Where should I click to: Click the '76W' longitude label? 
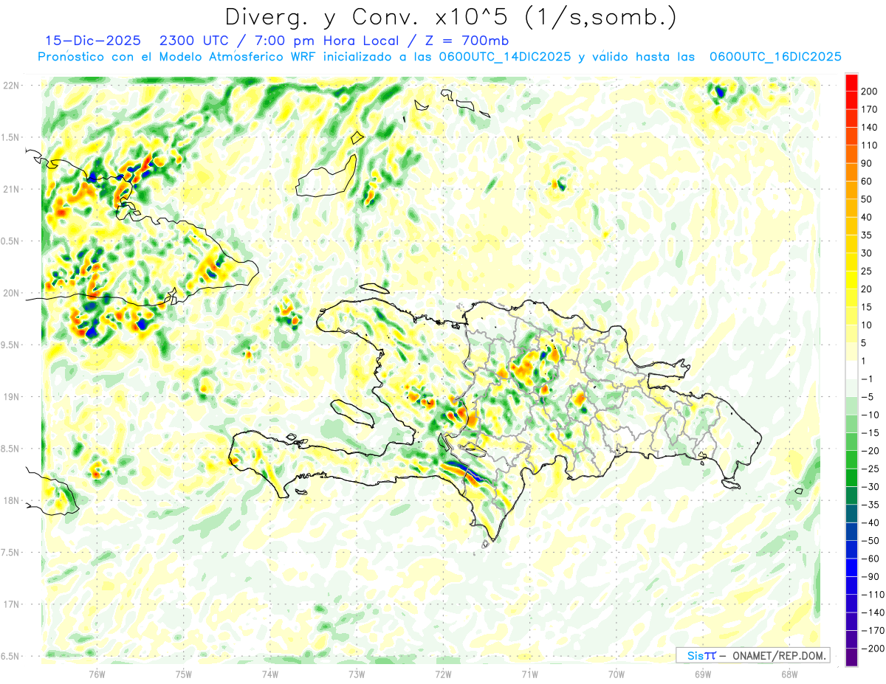tap(97, 674)
